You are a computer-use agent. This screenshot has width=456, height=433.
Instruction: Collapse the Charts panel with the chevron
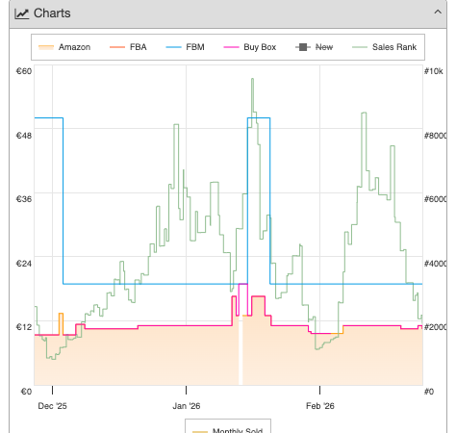point(438,13)
